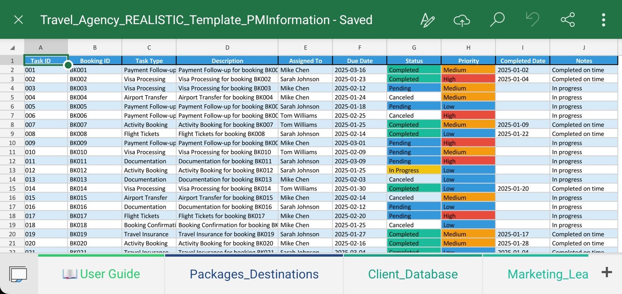Viewport: 622px width, 294px height.
Task: Select the Status header cell
Action: tap(414, 60)
